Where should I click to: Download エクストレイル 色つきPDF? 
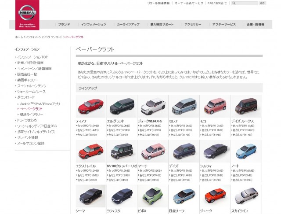(x=88, y=171)
